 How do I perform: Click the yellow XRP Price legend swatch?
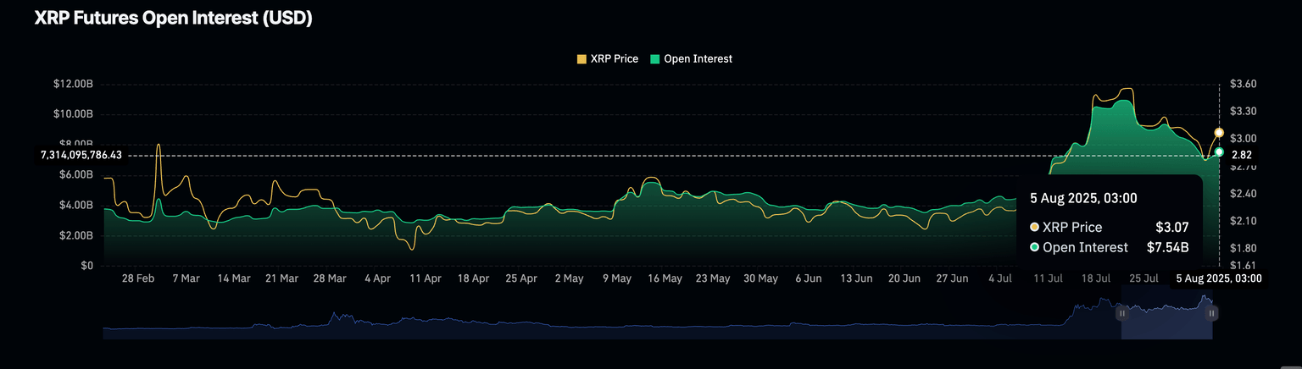point(581,59)
